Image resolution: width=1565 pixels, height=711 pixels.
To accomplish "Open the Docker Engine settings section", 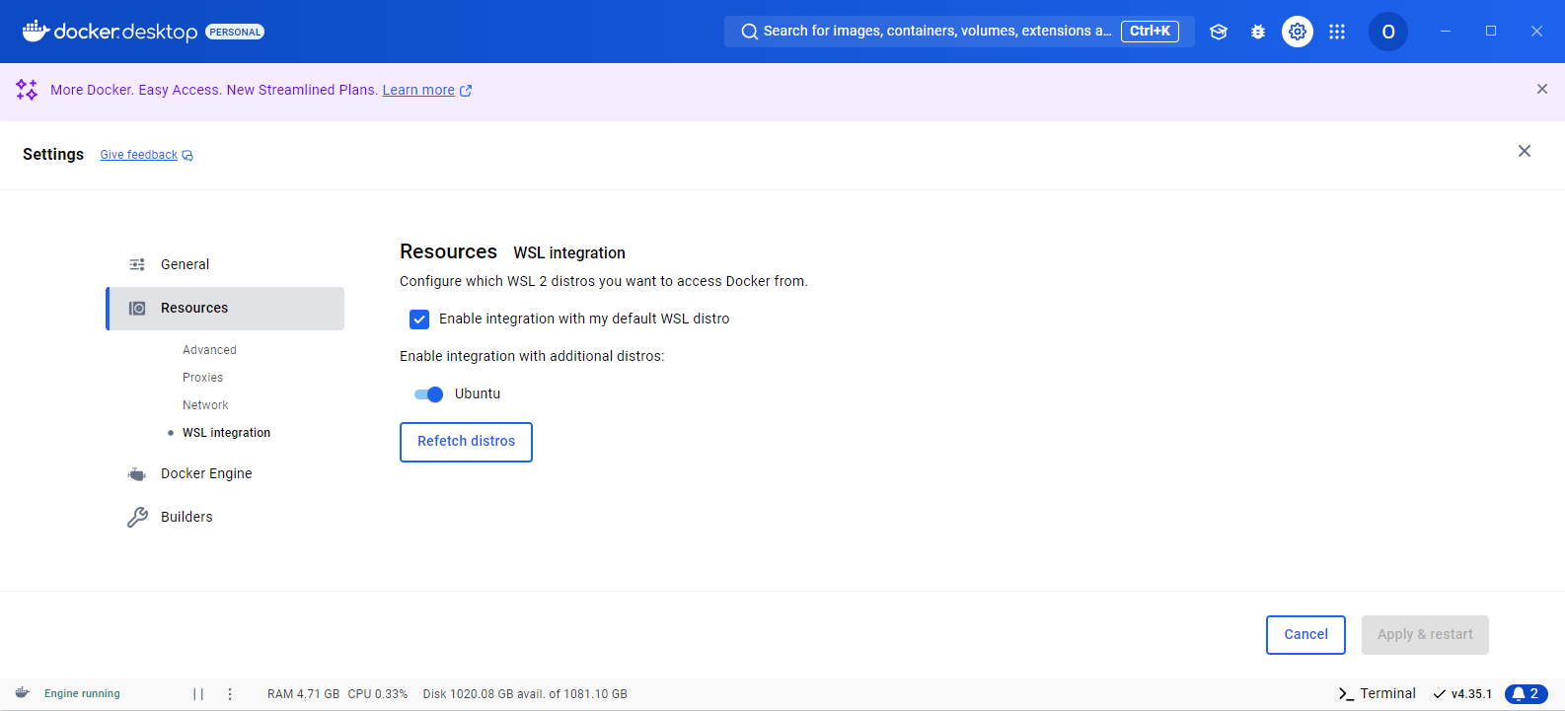I will [x=226, y=473].
